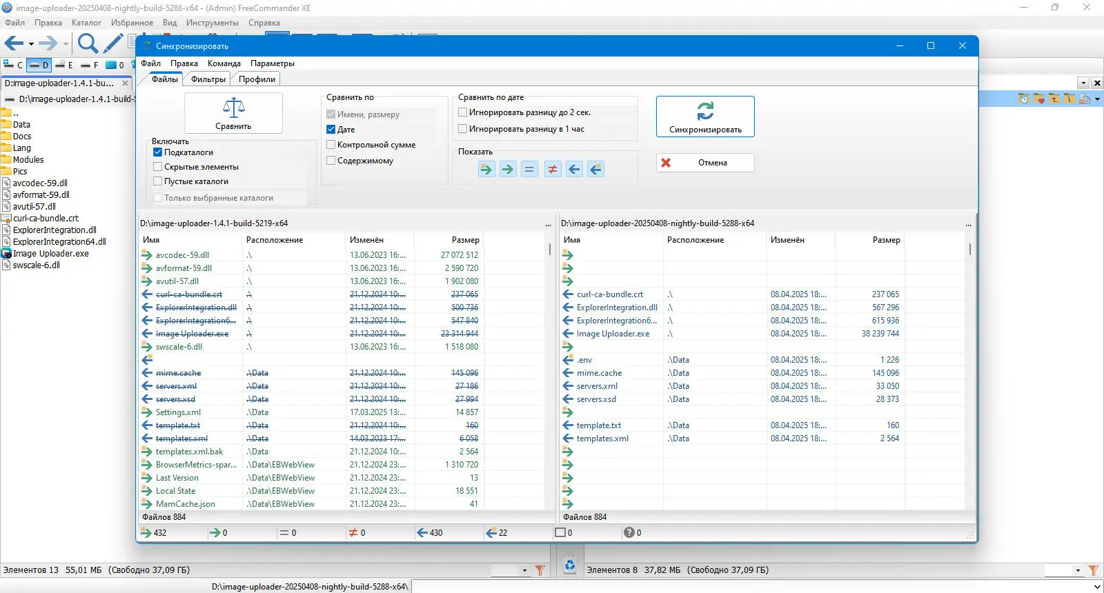1104x593 pixels.
Task: Toggle the plain blue left-arrow show filter
Action: pyautogui.click(x=574, y=169)
